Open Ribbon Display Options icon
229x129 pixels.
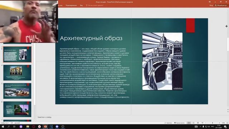point(210,2)
